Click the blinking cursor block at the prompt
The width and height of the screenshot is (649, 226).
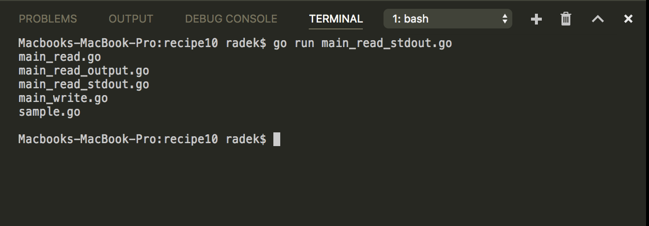point(276,139)
